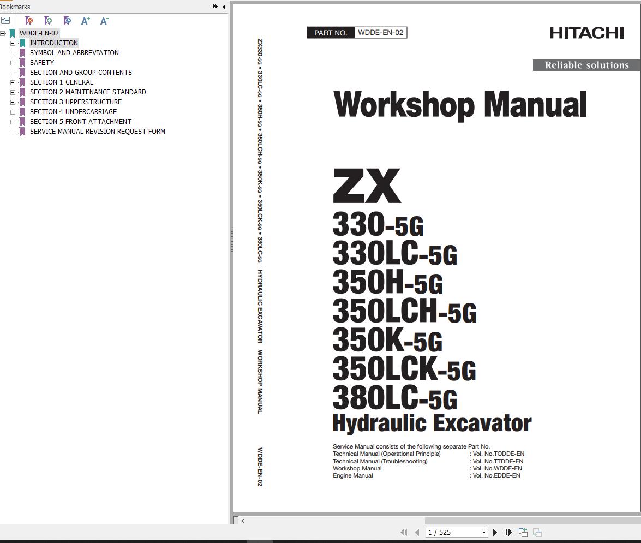
Task: Open SECTION 1 GENERAL bookmark
Action: 61,82
